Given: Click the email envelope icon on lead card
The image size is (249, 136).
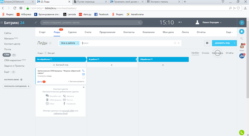Looking at the screenshot, I should [x=83, y=74].
